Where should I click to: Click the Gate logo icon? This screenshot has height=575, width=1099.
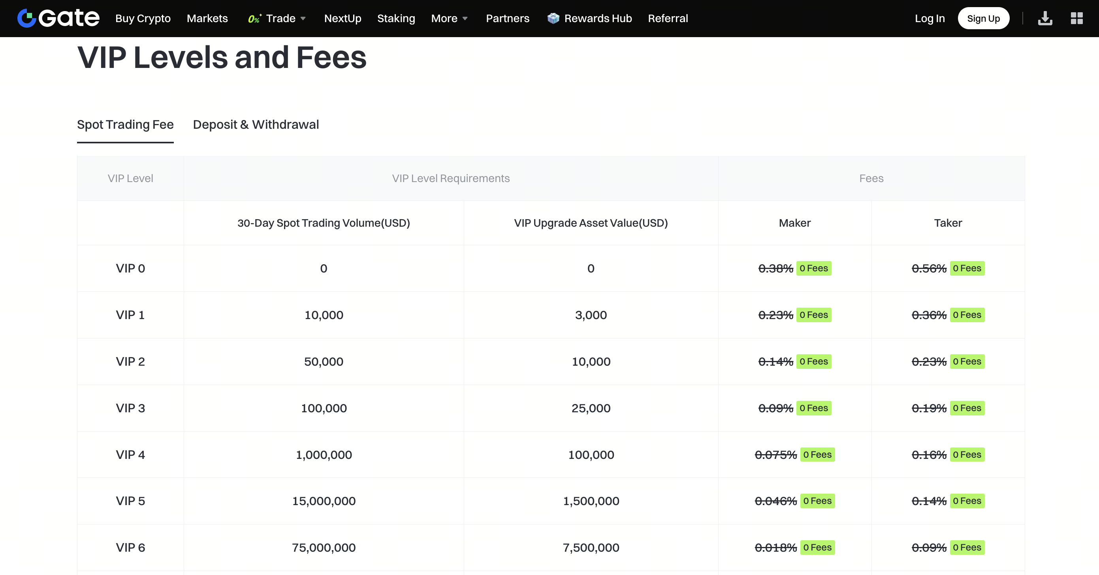(x=26, y=18)
